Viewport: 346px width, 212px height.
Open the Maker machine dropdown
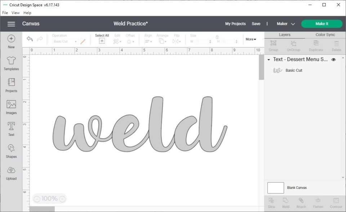click(285, 23)
